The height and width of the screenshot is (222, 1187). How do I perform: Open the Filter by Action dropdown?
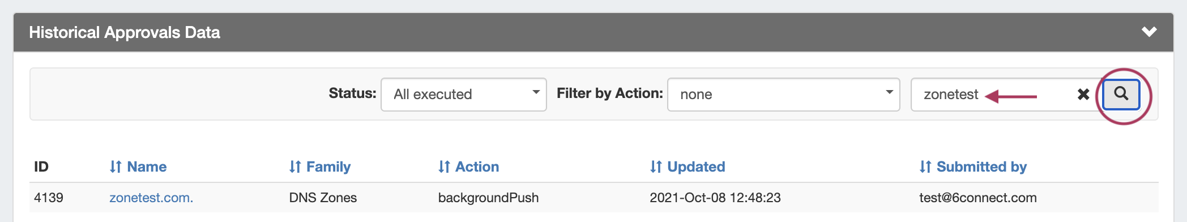pos(784,95)
